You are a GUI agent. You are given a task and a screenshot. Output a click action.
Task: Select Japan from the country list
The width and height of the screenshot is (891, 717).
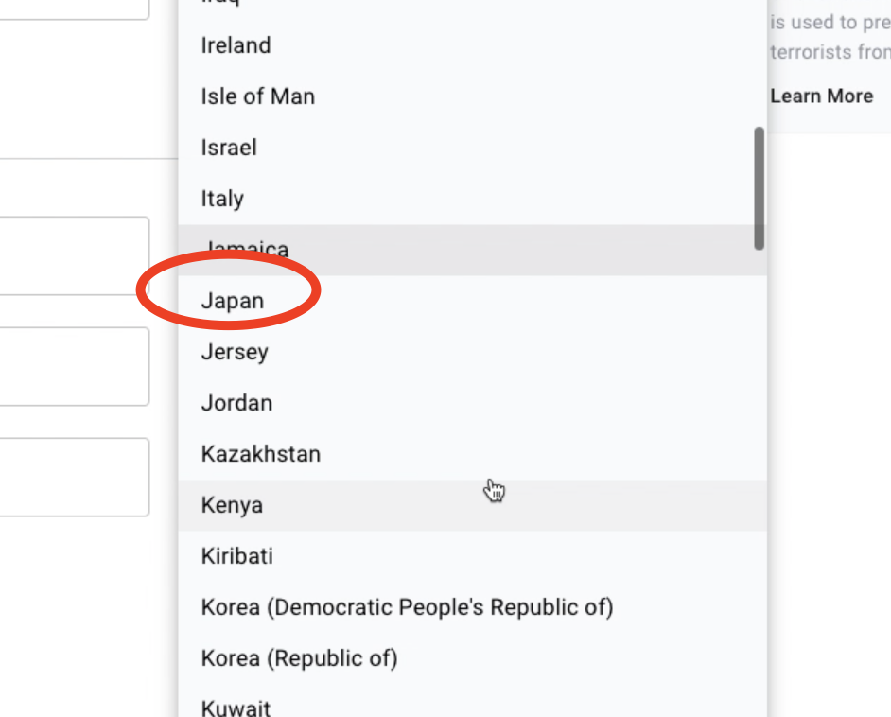pyautogui.click(x=233, y=301)
